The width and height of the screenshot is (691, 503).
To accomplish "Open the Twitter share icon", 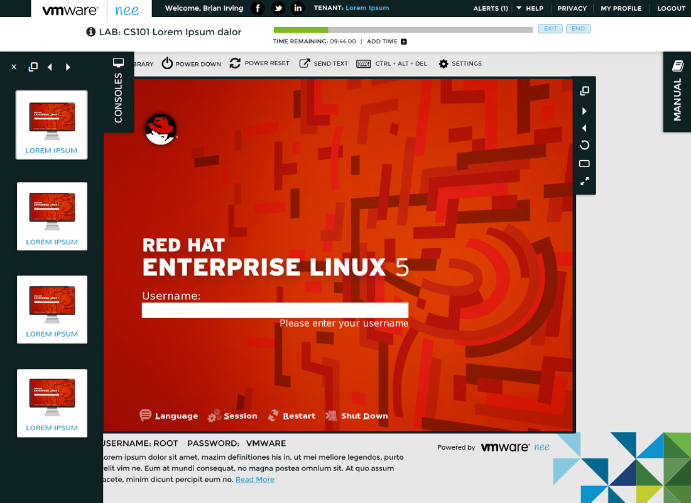I will pyautogui.click(x=278, y=8).
